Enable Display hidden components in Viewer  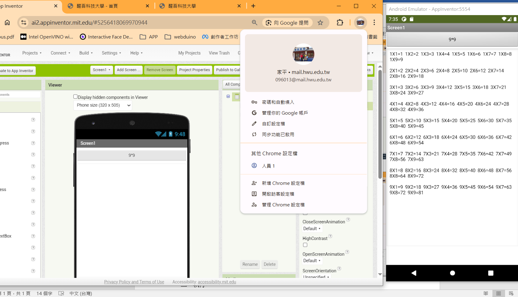75,97
